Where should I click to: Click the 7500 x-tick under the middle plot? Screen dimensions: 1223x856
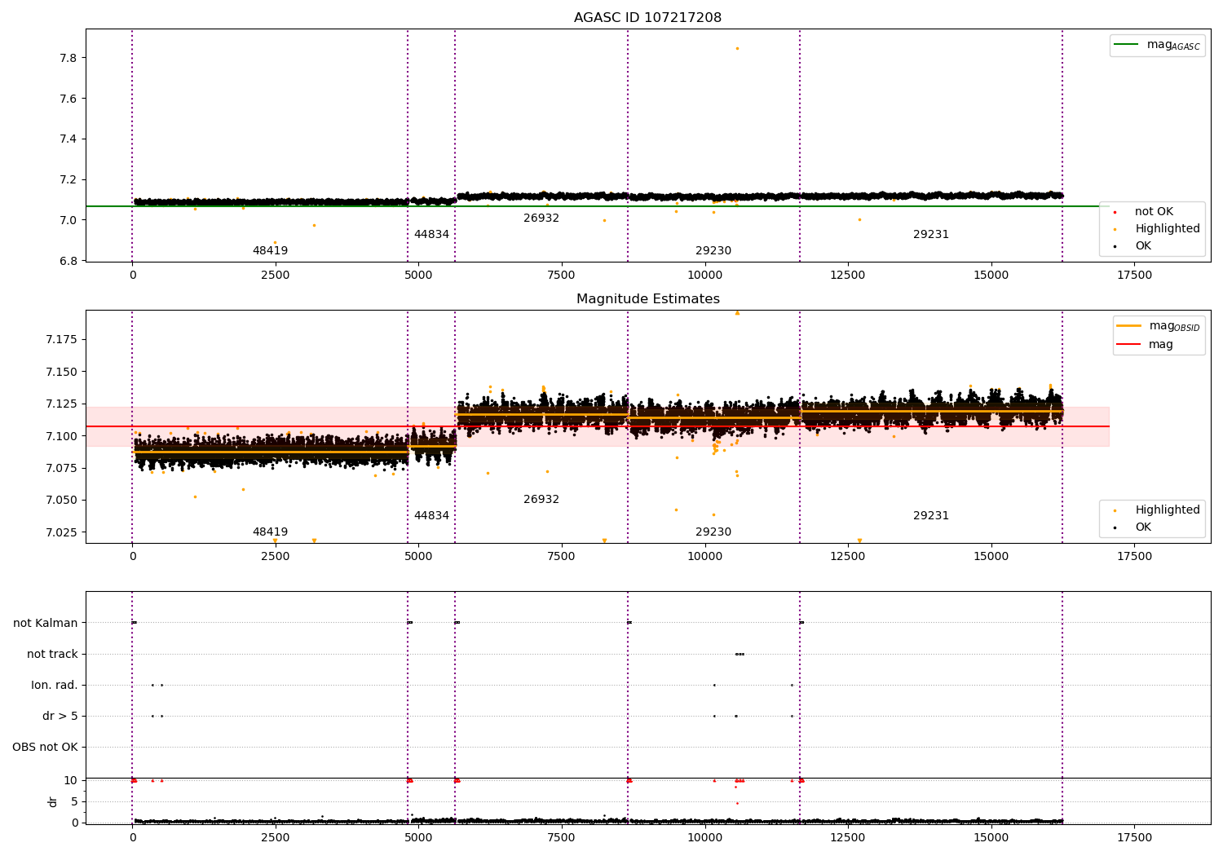pyautogui.click(x=562, y=557)
